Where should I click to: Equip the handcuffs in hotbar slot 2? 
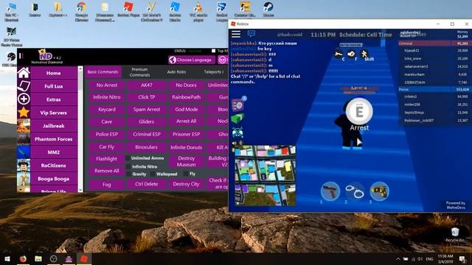tap(355, 191)
